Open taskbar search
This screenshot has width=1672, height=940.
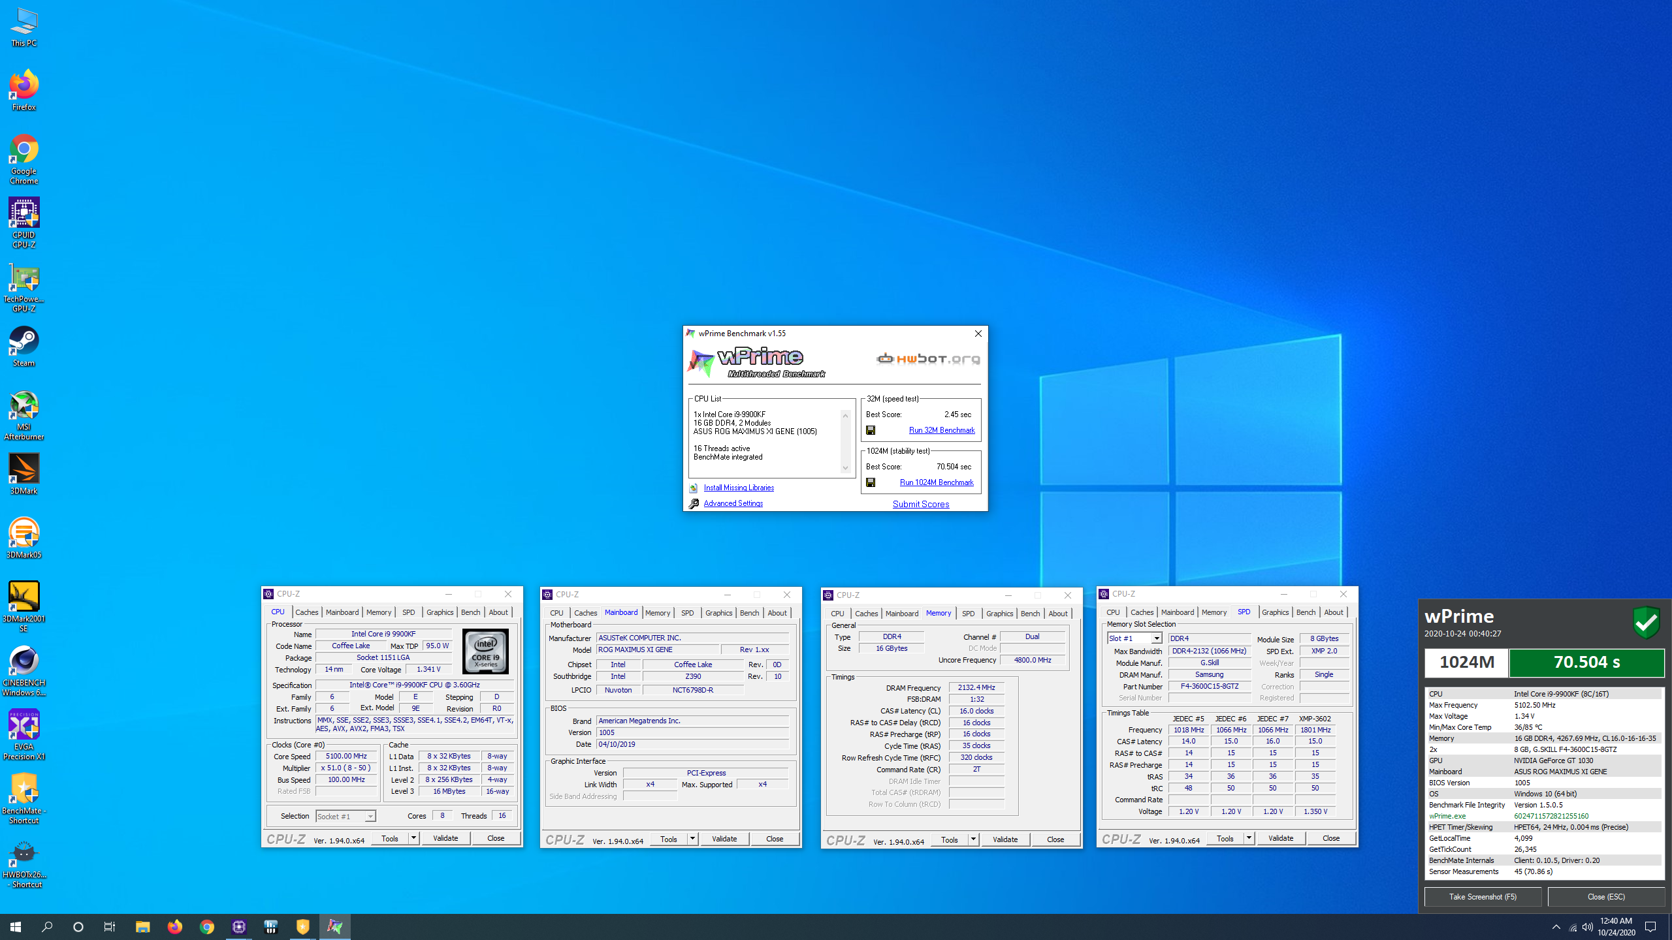pos(47,926)
